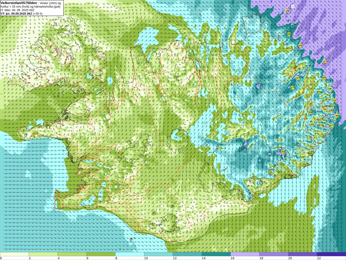Click the 0–2 m/s pale yellow legend swatch

click(x=14, y=254)
